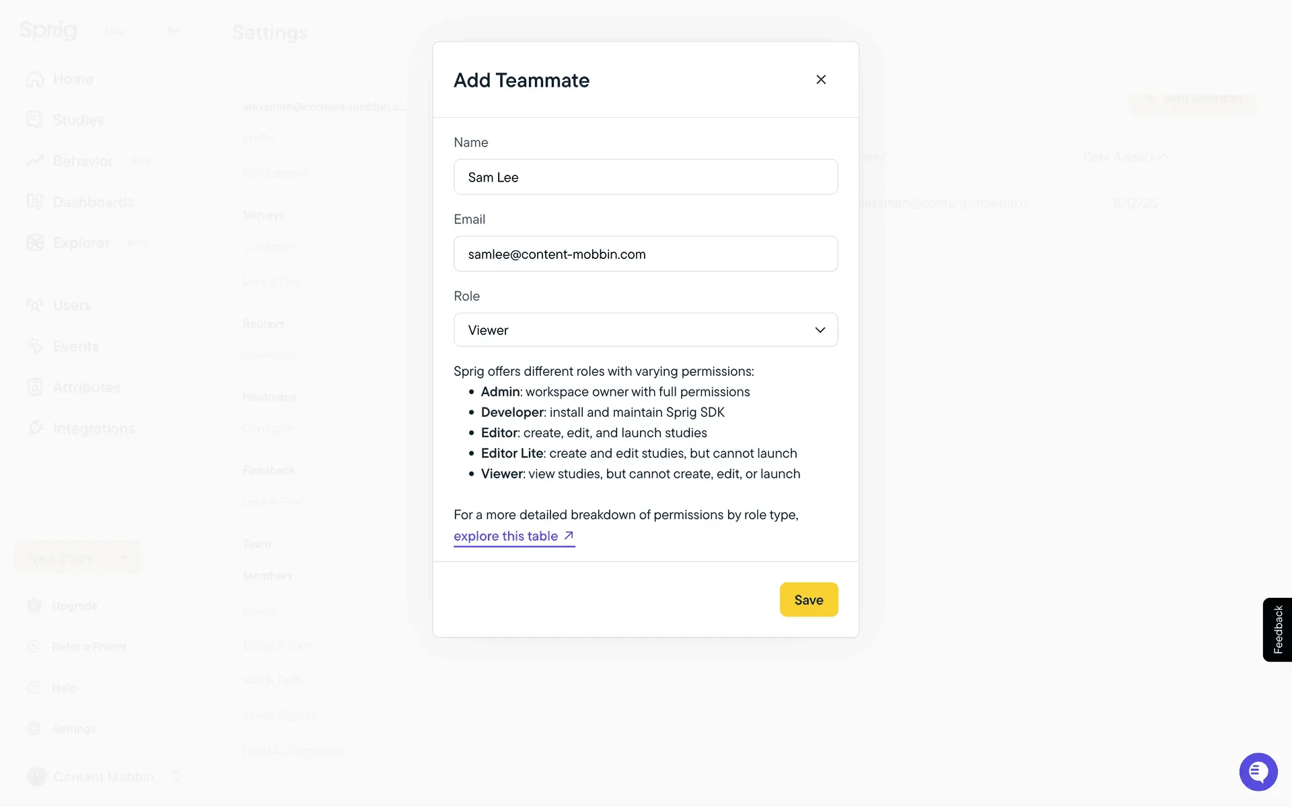Click the Users icon in sidebar
This screenshot has height=807, width=1292.
(35, 305)
